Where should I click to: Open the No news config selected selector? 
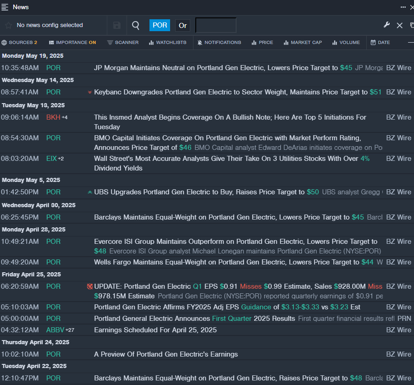point(50,25)
